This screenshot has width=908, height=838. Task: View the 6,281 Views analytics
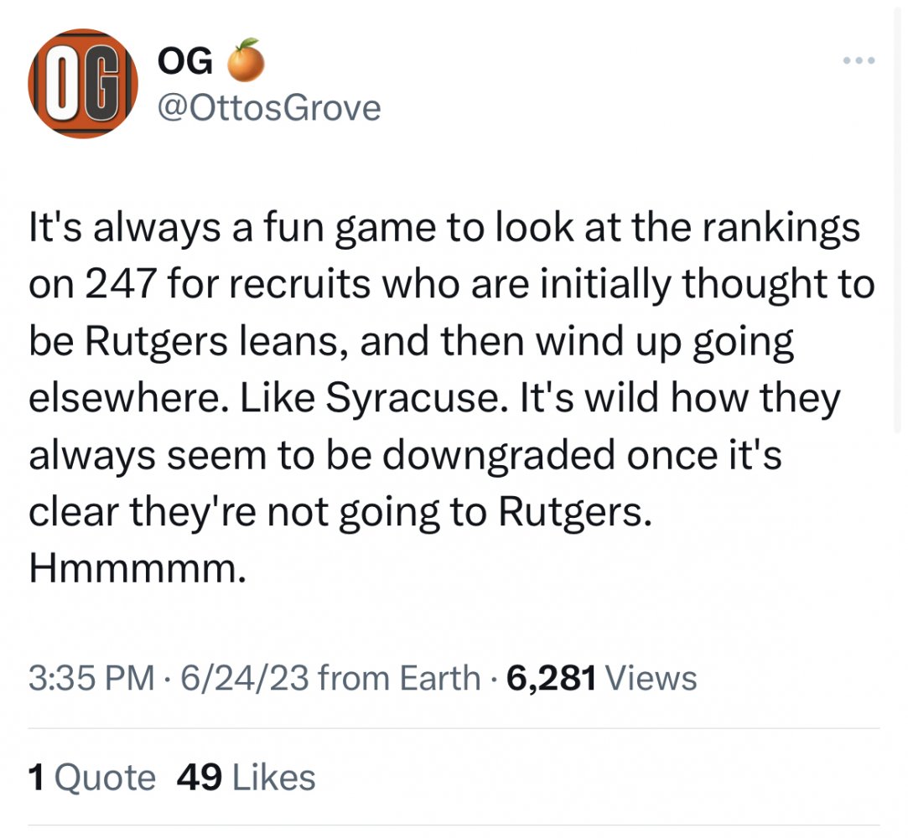pyautogui.click(x=602, y=678)
